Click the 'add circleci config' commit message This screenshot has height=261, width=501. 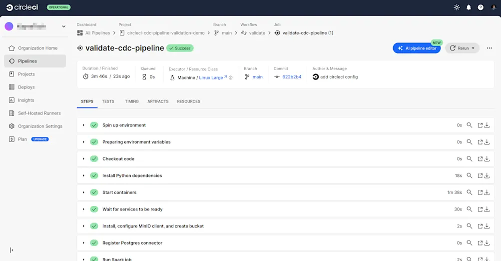(x=339, y=77)
